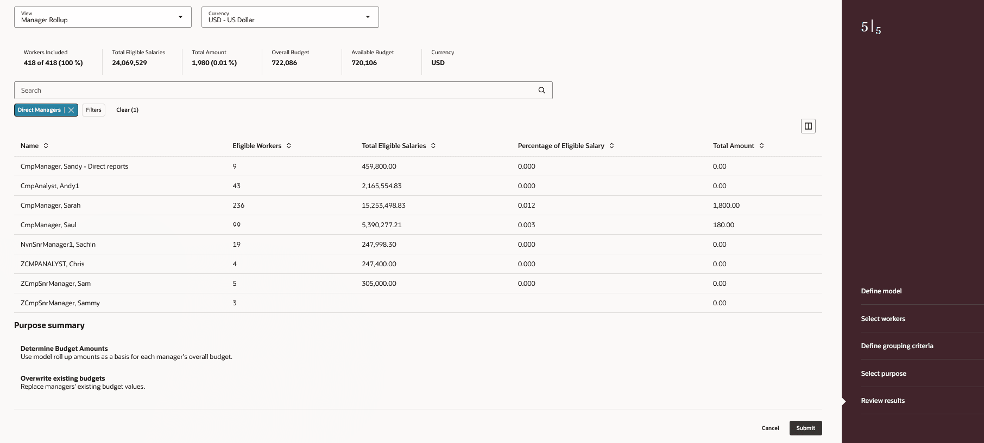Click the 43 eligible workers cell
984x443 pixels.
pos(236,186)
